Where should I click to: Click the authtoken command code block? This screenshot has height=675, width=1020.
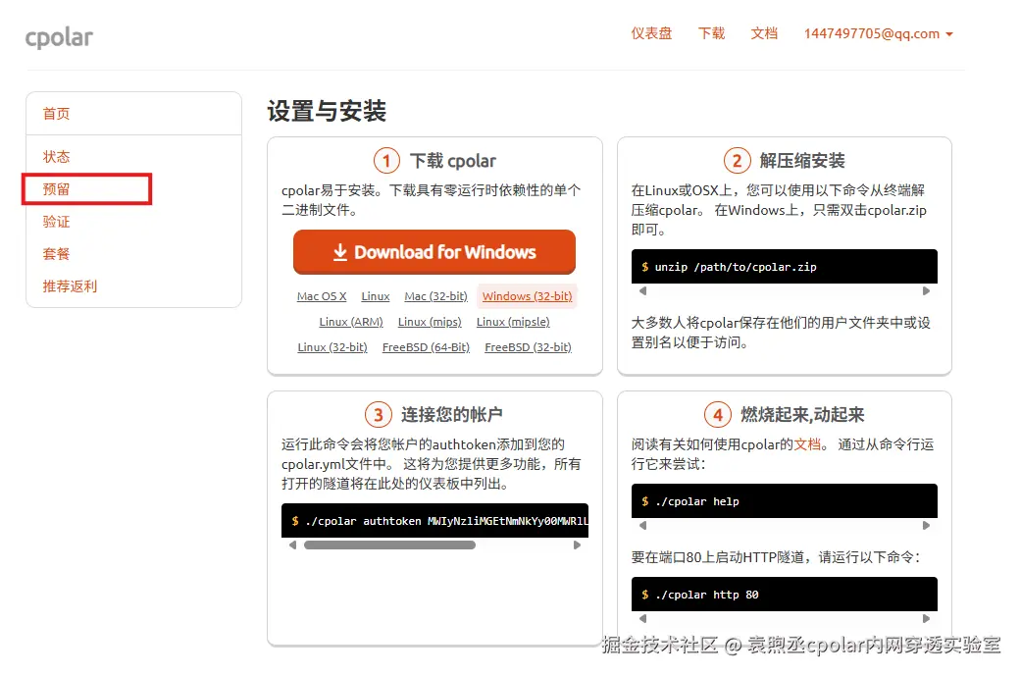pos(434,520)
